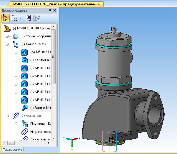Click the tree vertical scrollbar down arrow
177x154 pixels.
[54, 138]
